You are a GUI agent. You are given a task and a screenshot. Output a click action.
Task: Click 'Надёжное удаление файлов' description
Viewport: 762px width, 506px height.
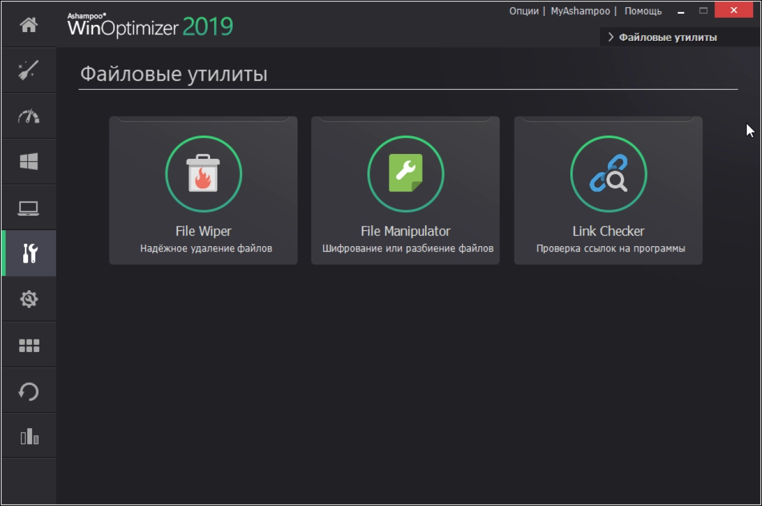tap(206, 249)
